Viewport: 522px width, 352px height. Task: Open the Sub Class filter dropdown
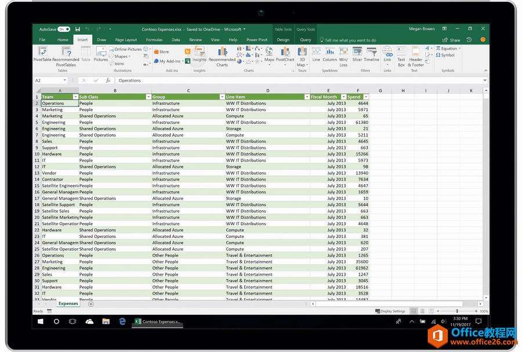(148, 97)
